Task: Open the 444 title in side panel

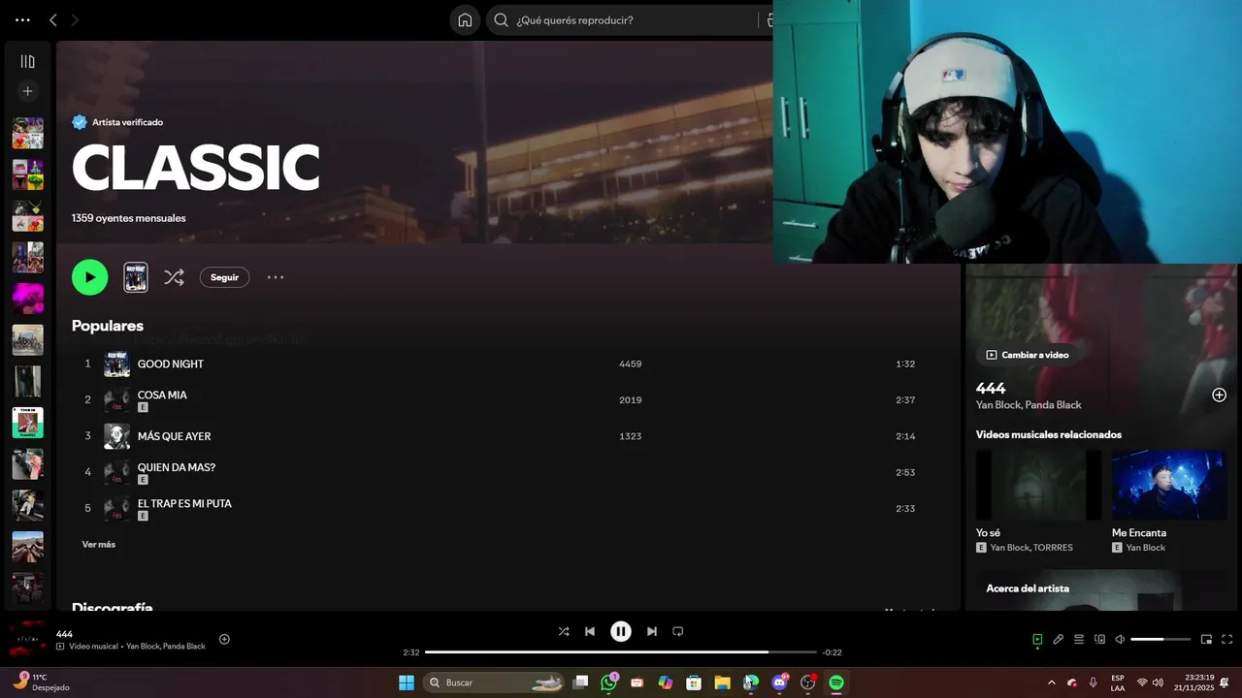Action: point(991,388)
